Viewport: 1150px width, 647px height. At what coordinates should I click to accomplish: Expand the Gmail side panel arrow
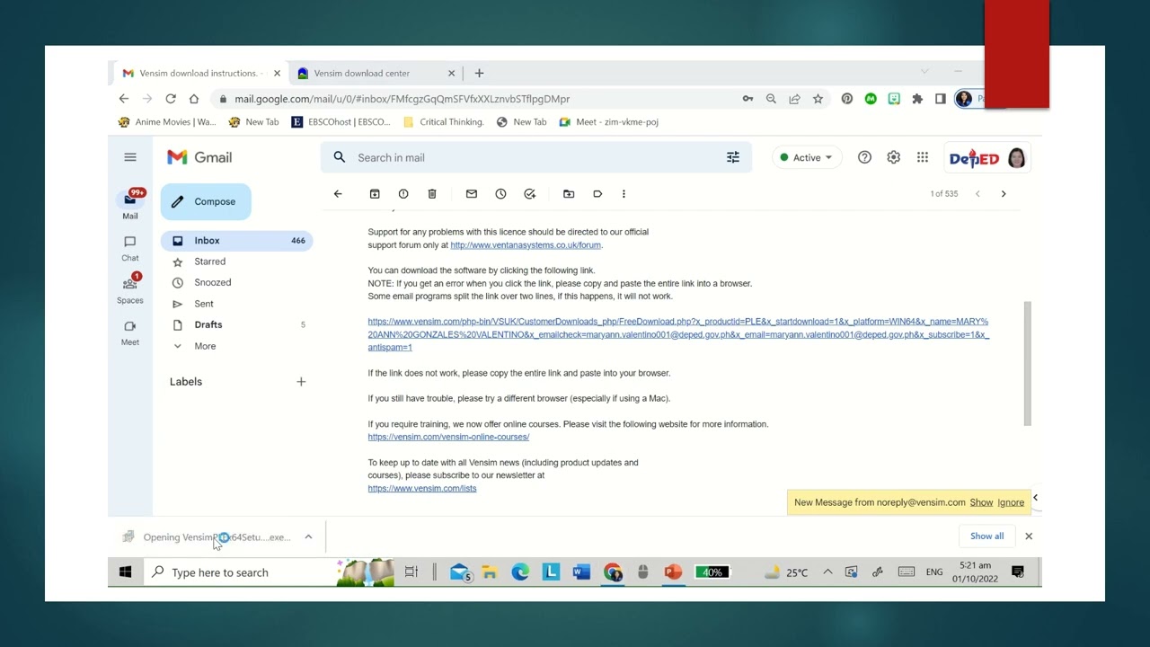coord(1035,498)
